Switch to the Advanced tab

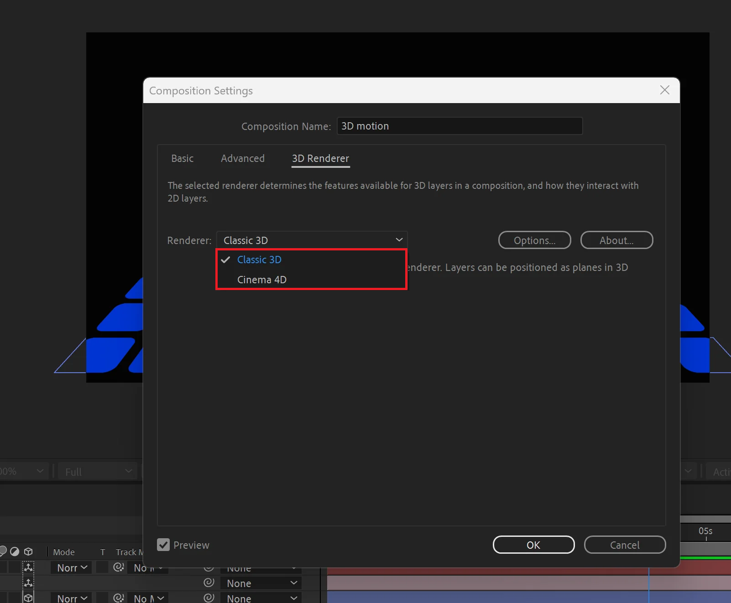click(x=243, y=158)
